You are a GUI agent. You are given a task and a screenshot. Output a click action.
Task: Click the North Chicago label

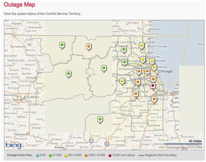pyautogui.click(x=158, y=46)
